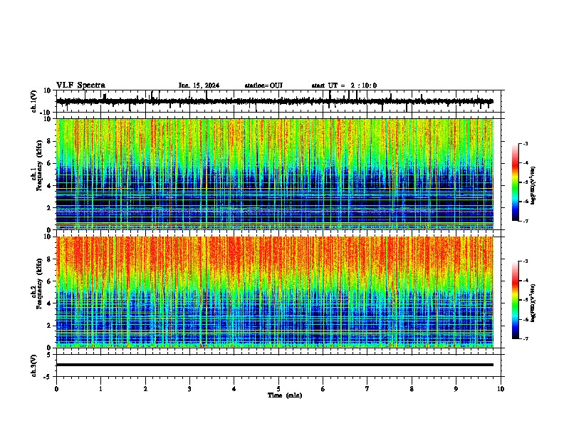
Task: Click the "-10" tick on ch.1(V) axis
Action: 46,113
